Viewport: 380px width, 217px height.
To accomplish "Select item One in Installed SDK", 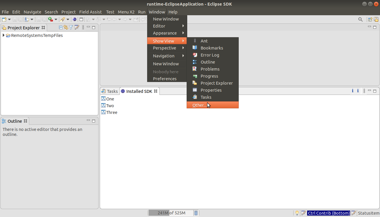I will coord(108,99).
